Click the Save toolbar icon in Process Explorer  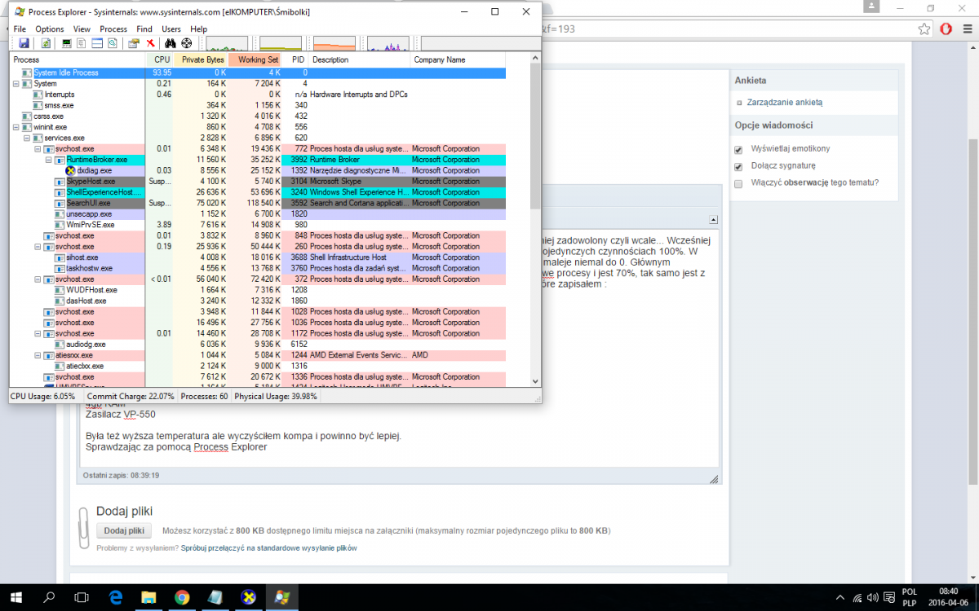tap(24, 43)
